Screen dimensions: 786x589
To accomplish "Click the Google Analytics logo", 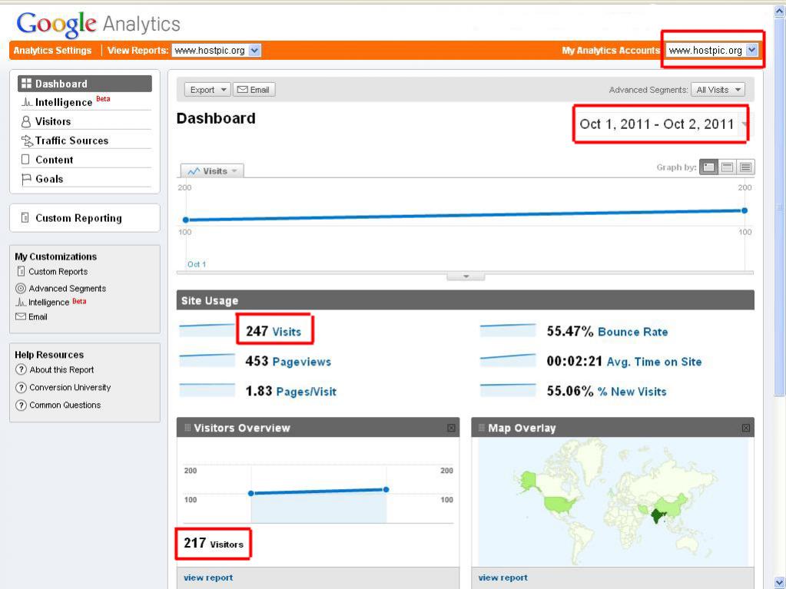I will click(98, 24).
